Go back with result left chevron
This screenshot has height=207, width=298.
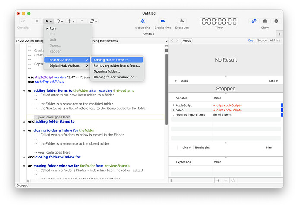(172, 40)
